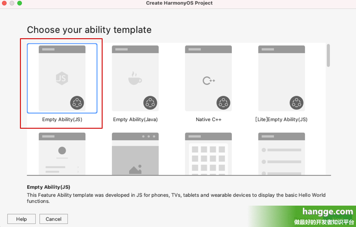
Task: Close the dialog with the red window button
Action: pyautogui.click(x=4, y=3)
